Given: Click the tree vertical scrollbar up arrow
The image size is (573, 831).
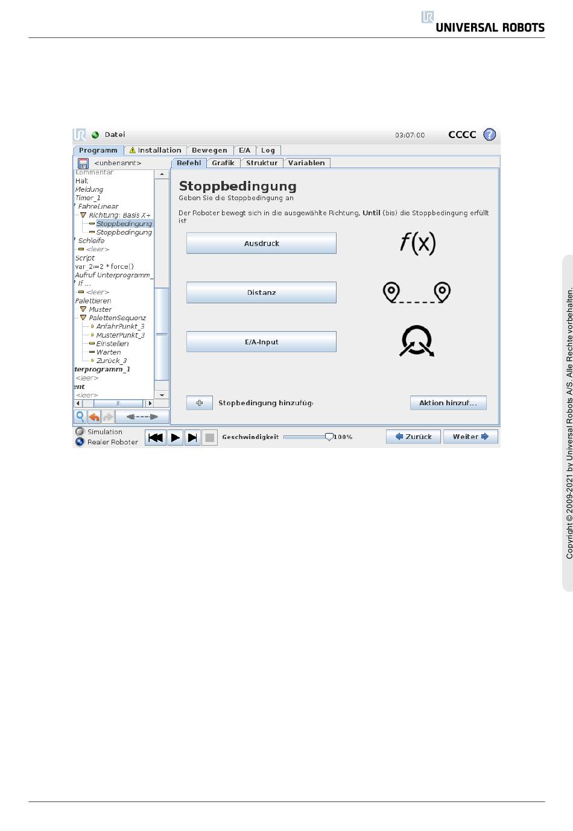Looking at the screenshot, I should click(162, 174).
